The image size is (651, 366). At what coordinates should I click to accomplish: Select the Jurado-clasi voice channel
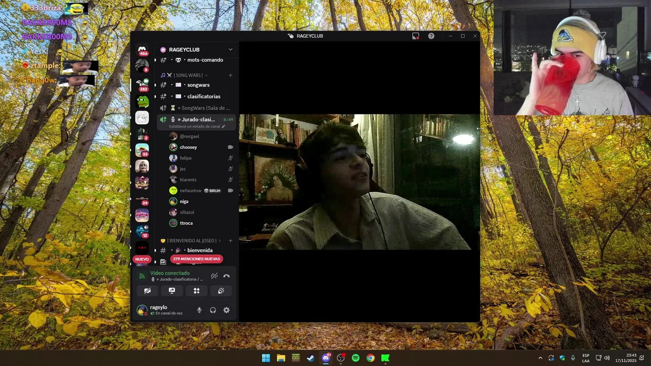(196, 122)
